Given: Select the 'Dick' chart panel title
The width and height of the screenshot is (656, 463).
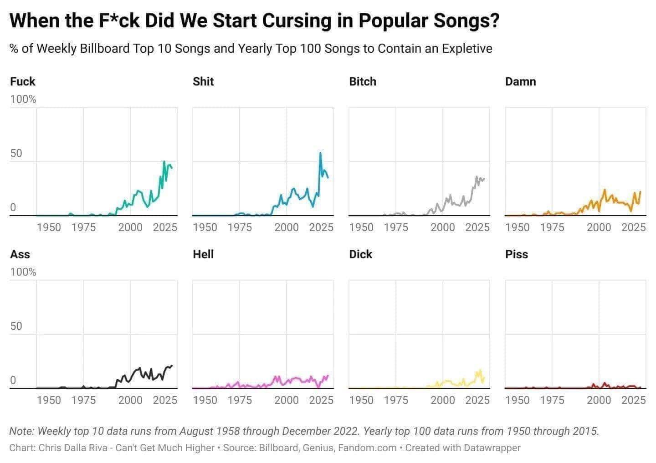Looking at the screenshot, I should coord(360,254).
